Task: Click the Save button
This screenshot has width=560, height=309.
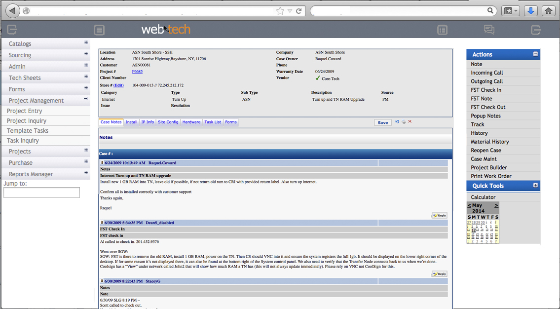Action: click(x=383, y=122)
